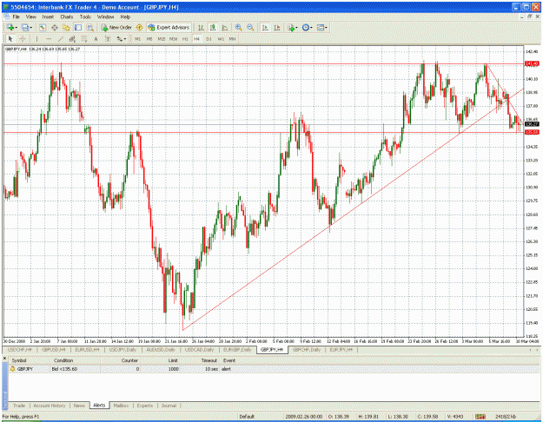
Task: Open the Indicators list icon
Action: point(291,28)
